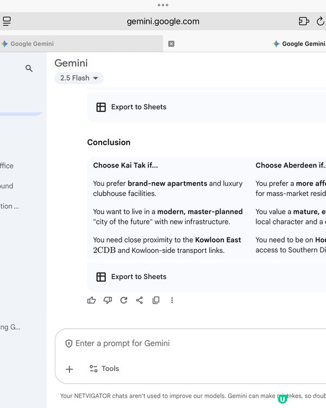Click the Gemini logo text
326x408 pixels.
tap(71, 63)
